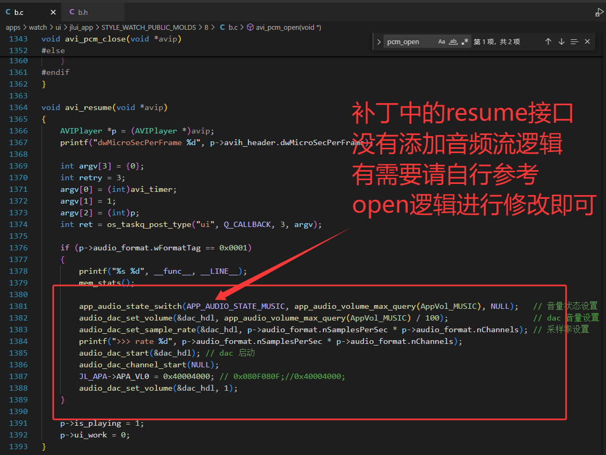Click wFormatTag in the if condition

[177, 248]
